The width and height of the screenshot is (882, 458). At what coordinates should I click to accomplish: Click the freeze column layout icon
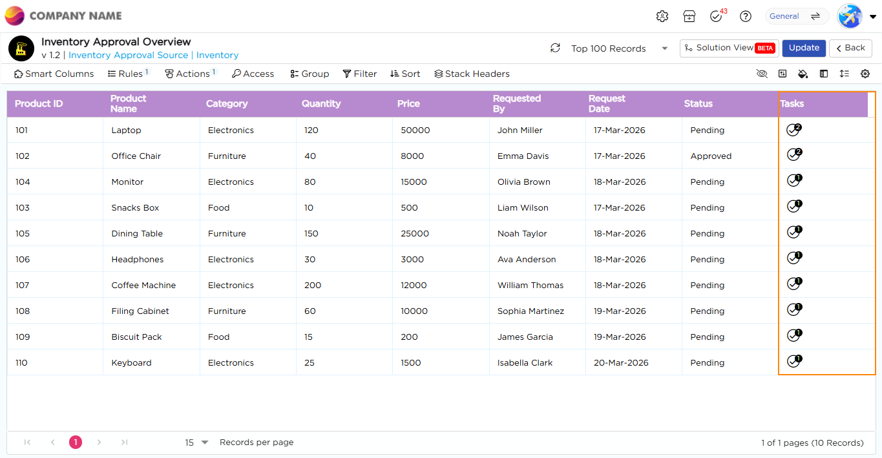[824, 74]
